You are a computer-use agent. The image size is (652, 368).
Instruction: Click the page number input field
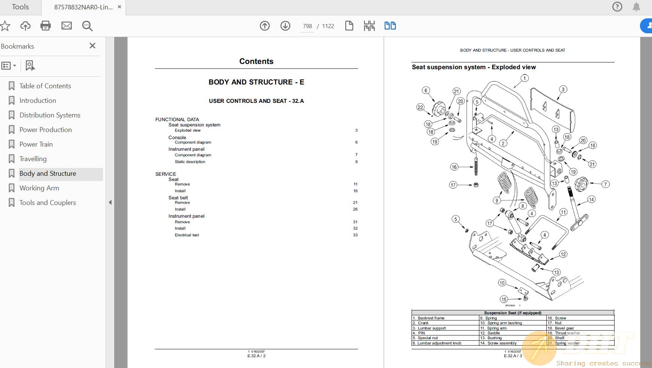307,26
